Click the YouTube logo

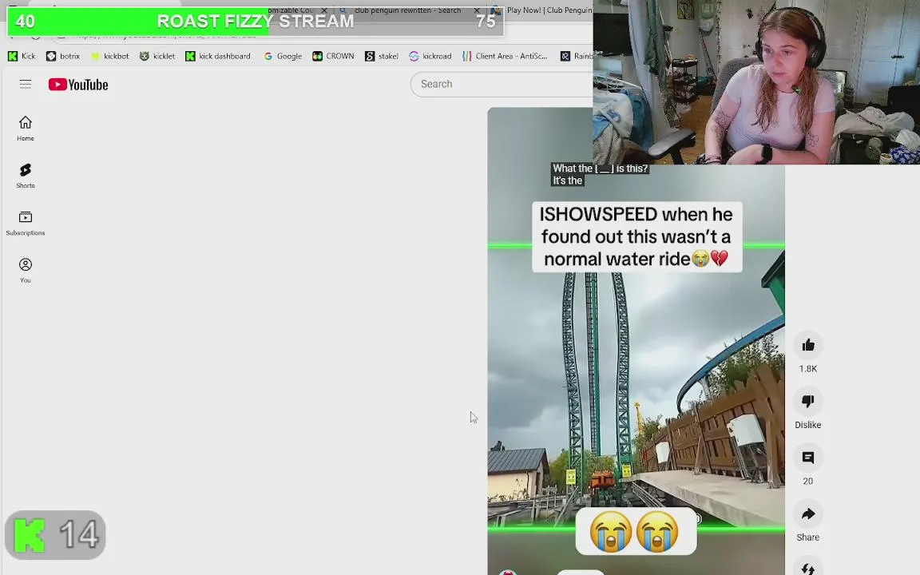(78, 85)
